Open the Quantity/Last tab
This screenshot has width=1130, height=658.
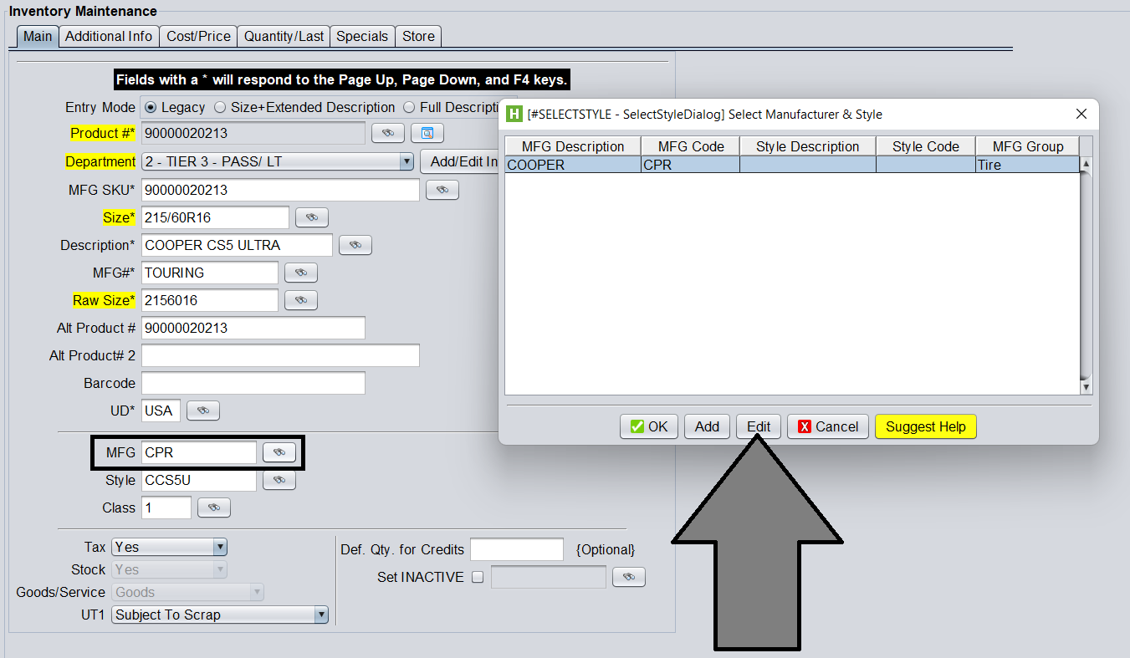[284, 36]
